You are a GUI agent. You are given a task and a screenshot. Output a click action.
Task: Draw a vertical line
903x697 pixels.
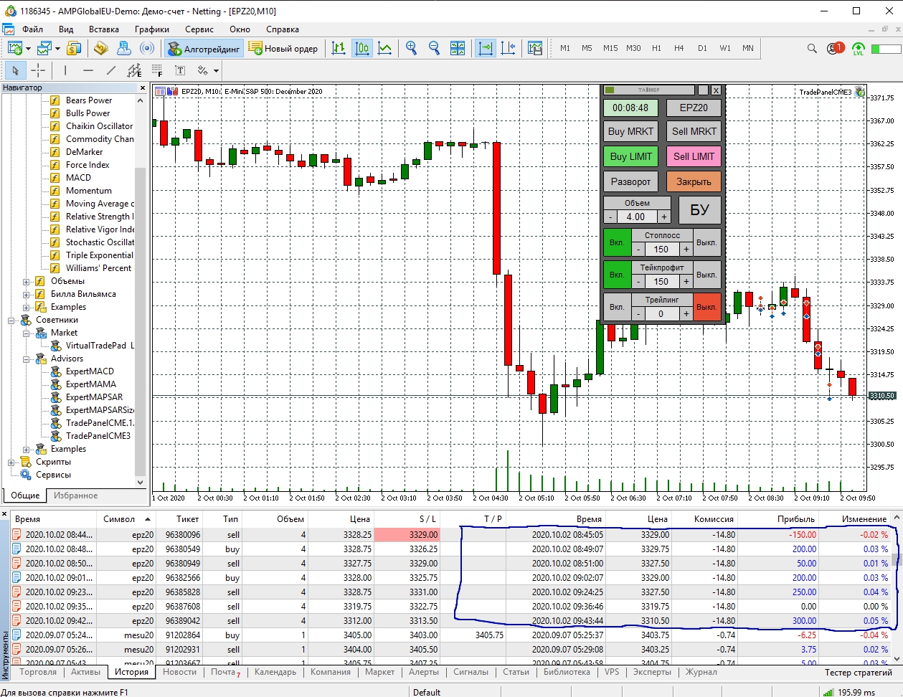click(x=65, y=70)
